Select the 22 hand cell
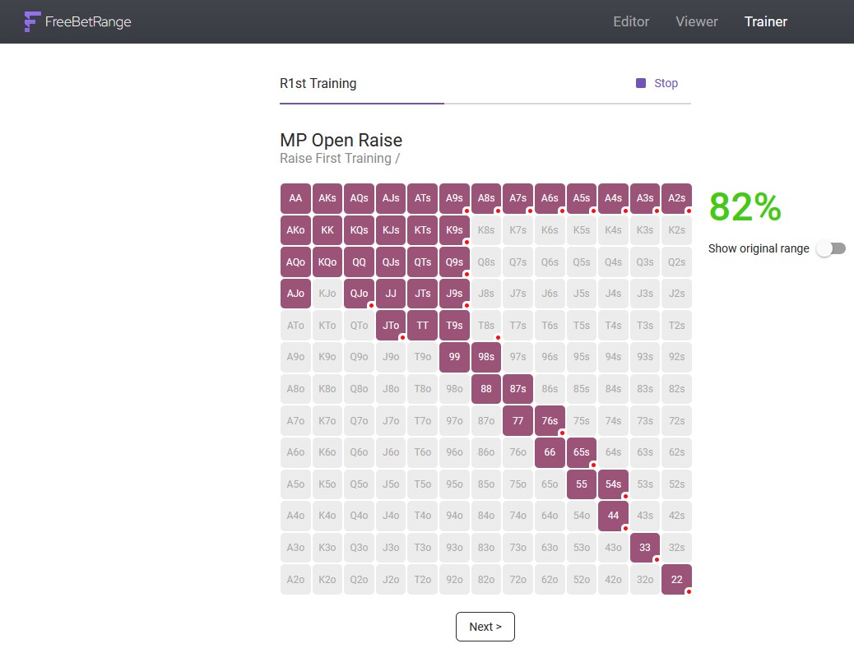 pyautogui.click(x=676, y=579)
